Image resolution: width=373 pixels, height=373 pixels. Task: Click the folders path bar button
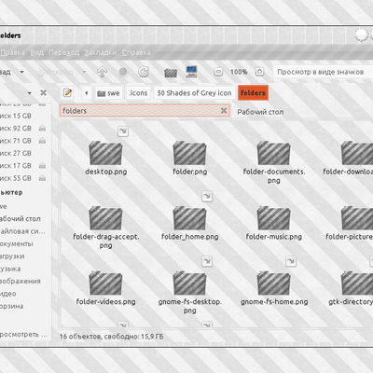tap(253, 92)
